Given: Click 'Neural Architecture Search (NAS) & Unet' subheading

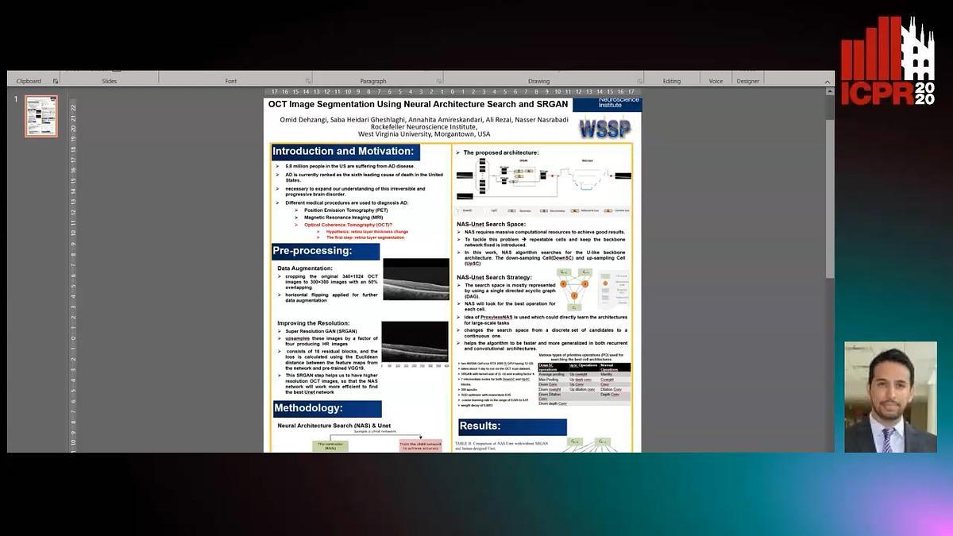Looking at the screenshot, I should [x=334, y=426].
